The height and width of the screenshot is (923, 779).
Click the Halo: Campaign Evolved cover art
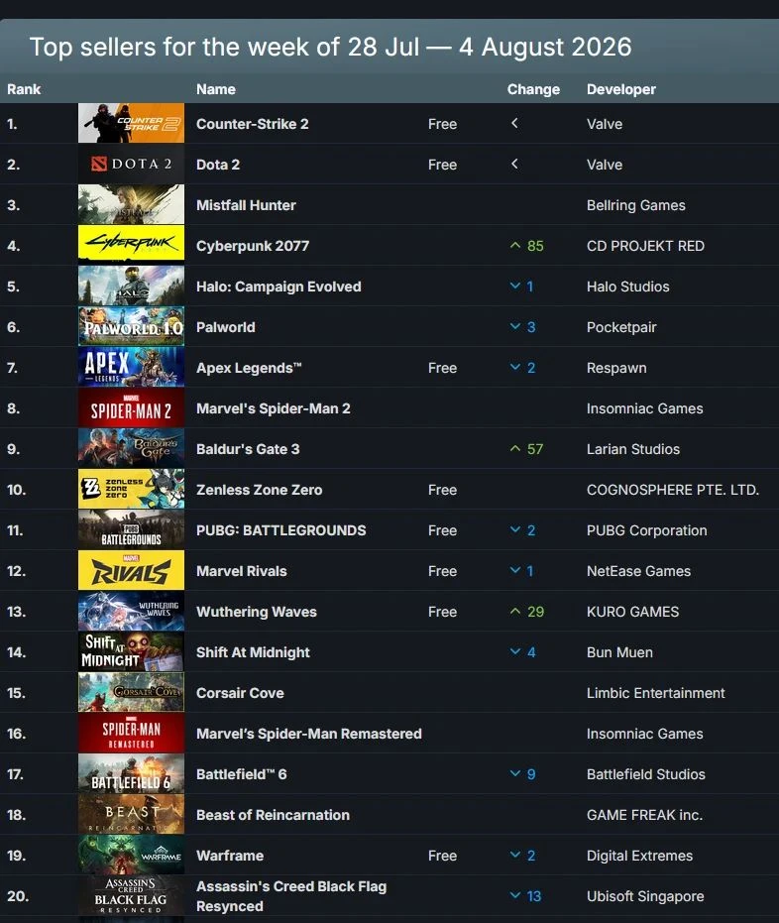coord(131,286)
